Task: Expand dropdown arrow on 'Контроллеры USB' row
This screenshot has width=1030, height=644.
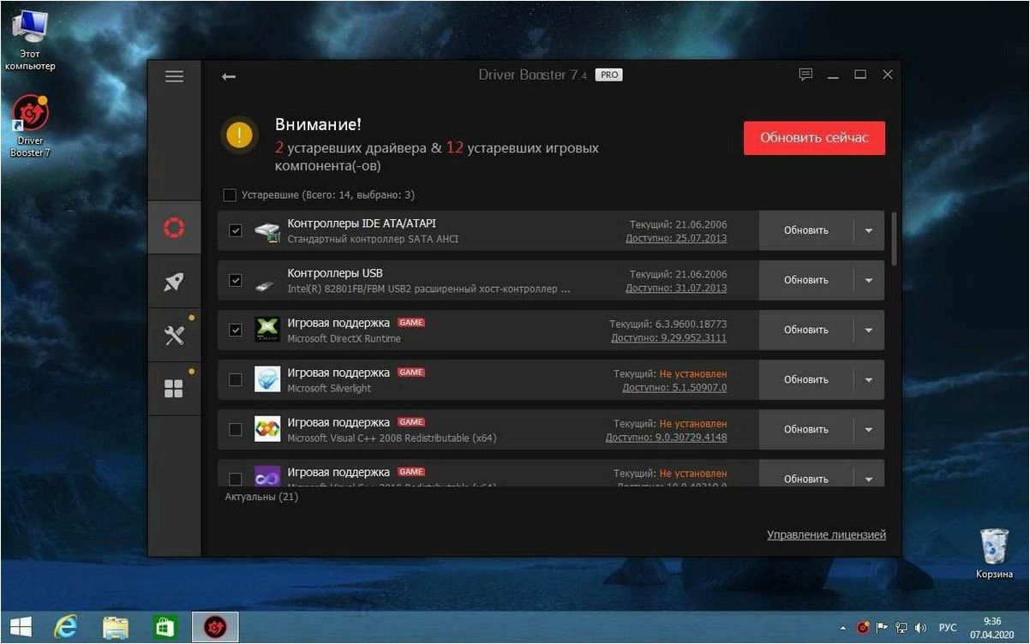Action: click(x=869, y=280)
